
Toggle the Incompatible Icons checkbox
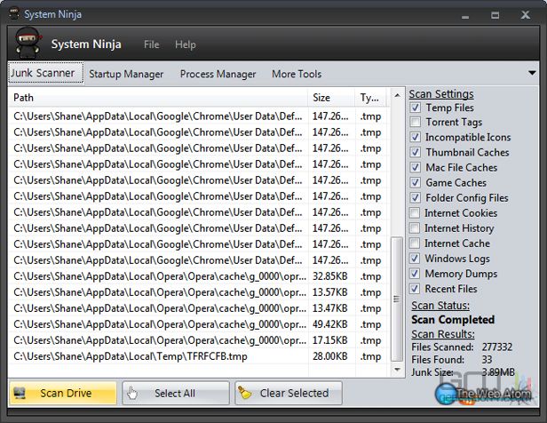point(416,137)
